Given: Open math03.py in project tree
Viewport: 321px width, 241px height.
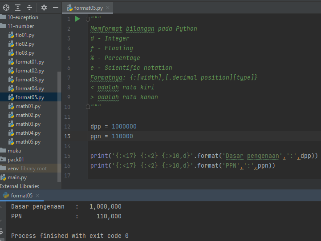Looking at the screenshot, I should (28, 124).
